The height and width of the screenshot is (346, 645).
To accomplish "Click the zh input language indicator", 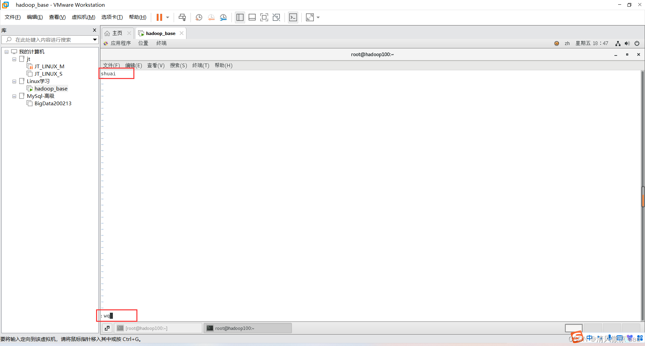I will pyautogui.click(x=567, y=43).
